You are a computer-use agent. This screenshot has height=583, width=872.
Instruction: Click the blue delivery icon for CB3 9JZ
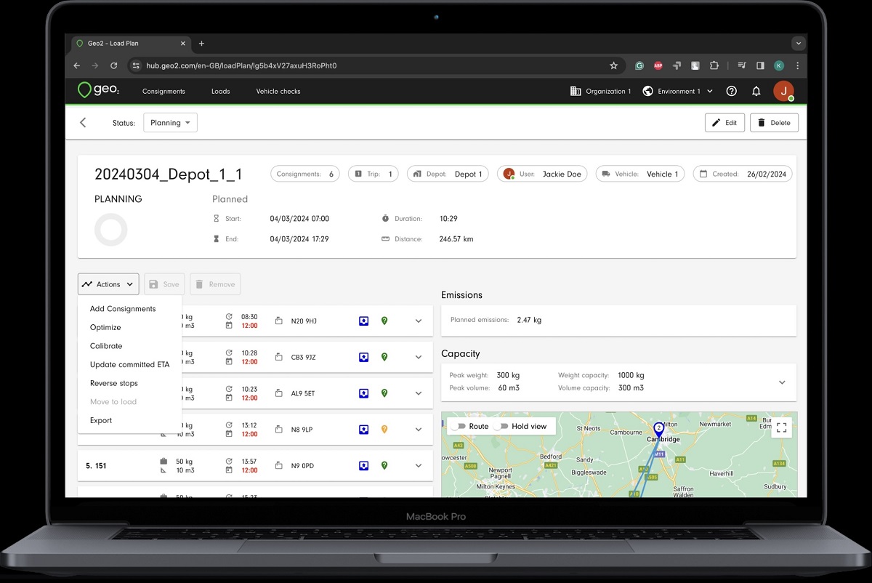(x=363, y=357)
